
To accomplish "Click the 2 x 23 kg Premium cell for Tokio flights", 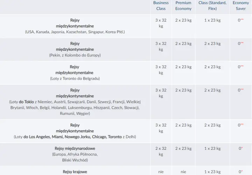I will [183, 90].
